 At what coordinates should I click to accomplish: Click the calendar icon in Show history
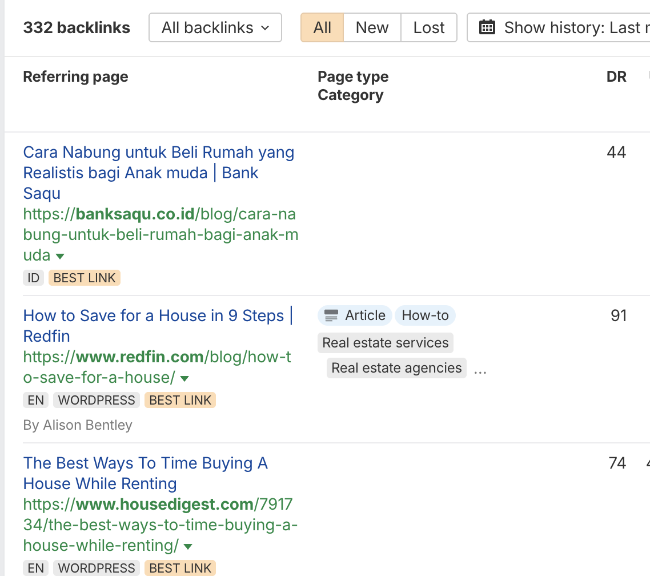click(x=487, y=27)
